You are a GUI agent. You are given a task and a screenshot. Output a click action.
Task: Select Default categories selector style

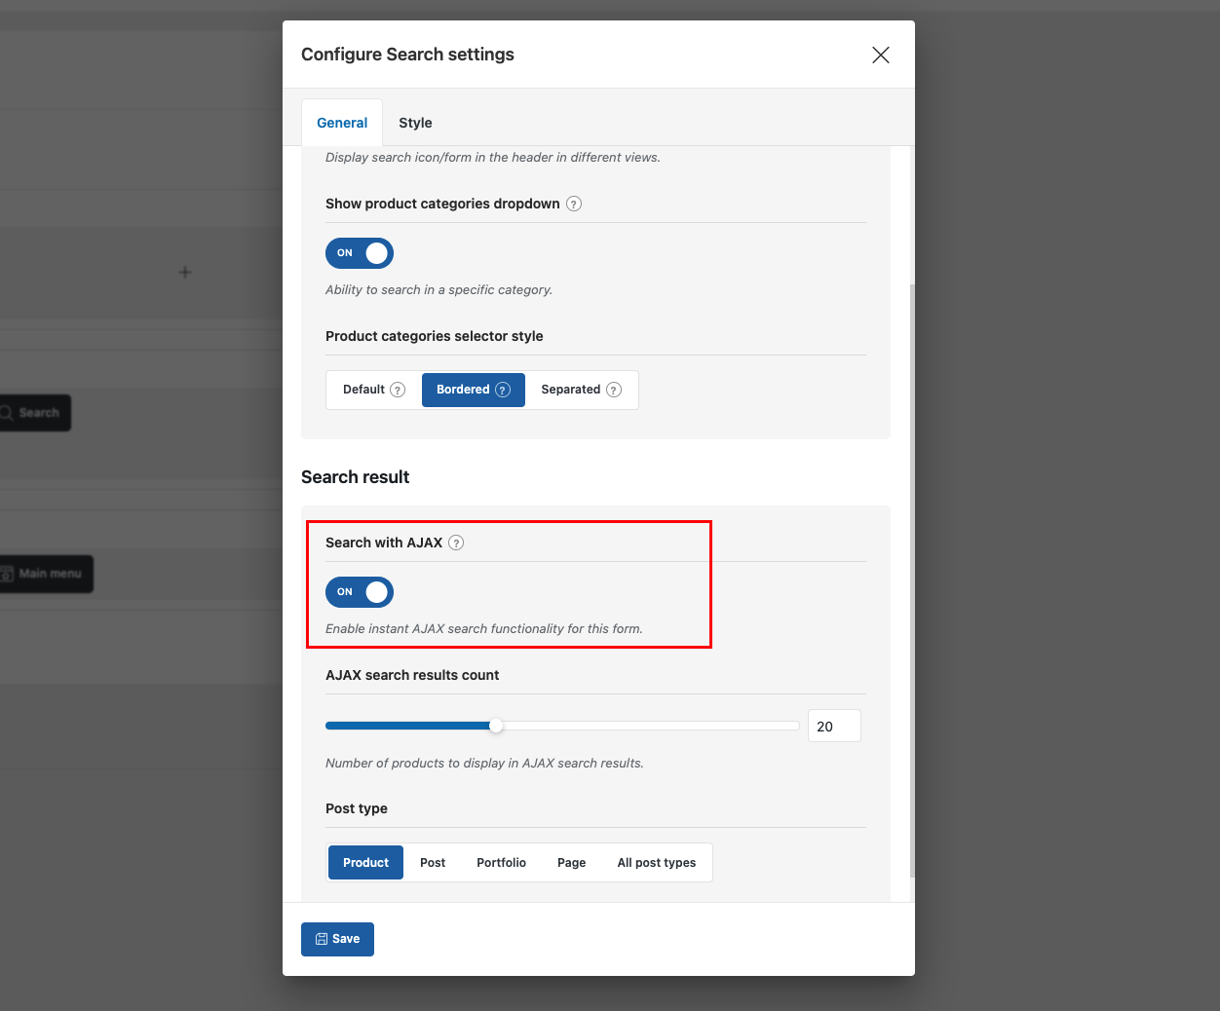[364, 390]
